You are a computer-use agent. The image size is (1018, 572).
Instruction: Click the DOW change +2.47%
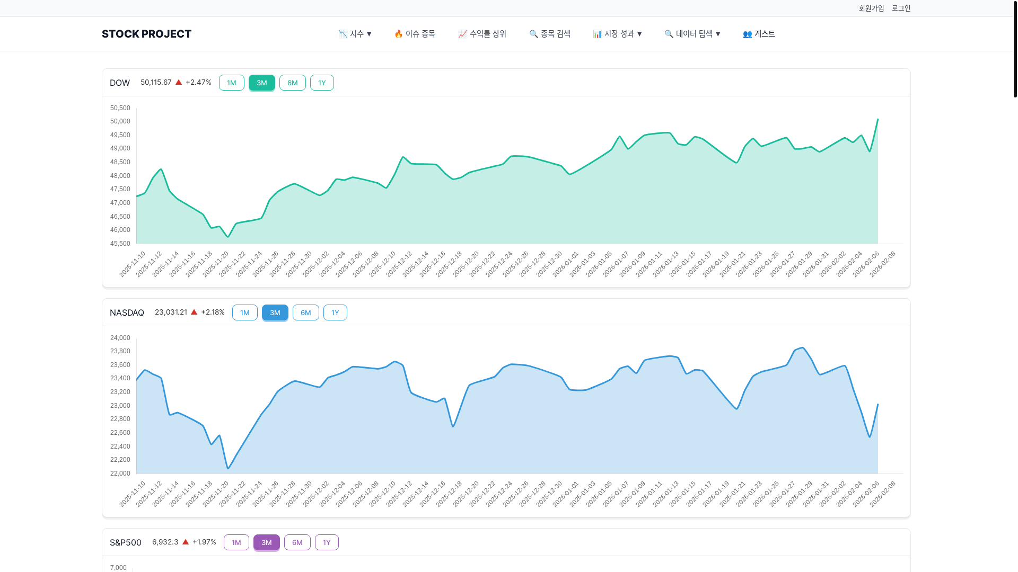(x=198, y=82)
